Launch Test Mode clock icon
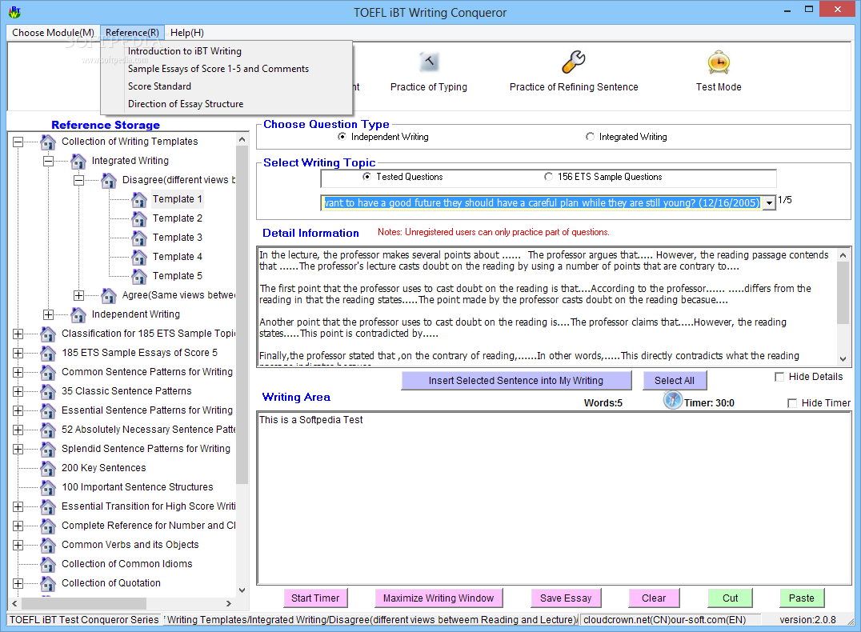Viewport: 861px width, 632px height. tap(719, 62)
